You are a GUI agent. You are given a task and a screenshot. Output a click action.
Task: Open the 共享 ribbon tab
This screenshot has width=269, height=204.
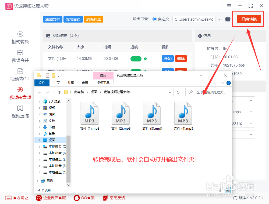pyautogui.click(x=71, y=83)
